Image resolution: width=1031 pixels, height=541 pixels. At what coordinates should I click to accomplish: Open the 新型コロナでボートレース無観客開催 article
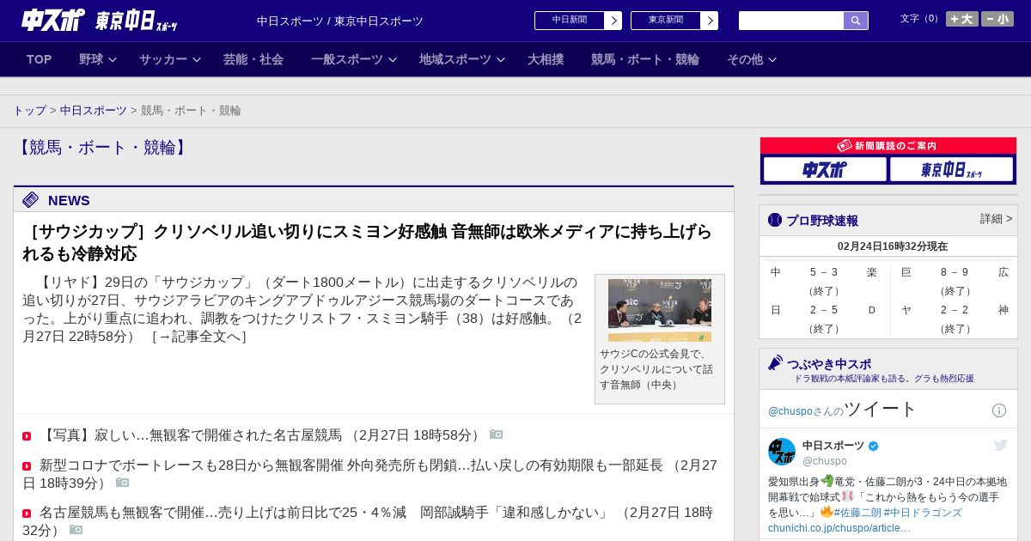[369, 474]
